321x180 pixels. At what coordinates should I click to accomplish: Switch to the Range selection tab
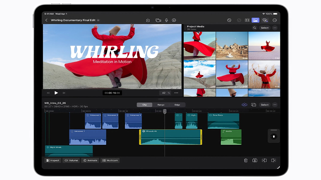click(x=161, y=105)
